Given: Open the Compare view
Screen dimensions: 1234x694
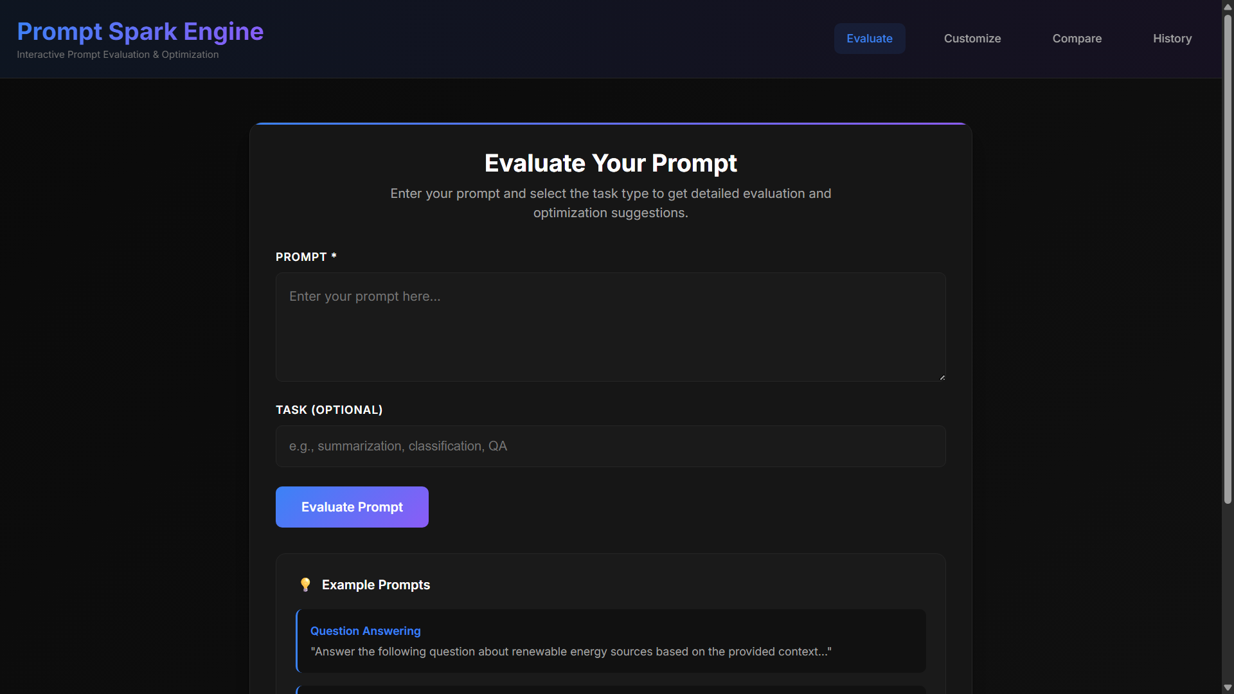Looking at the screenshot, I should coord(1077,39).
